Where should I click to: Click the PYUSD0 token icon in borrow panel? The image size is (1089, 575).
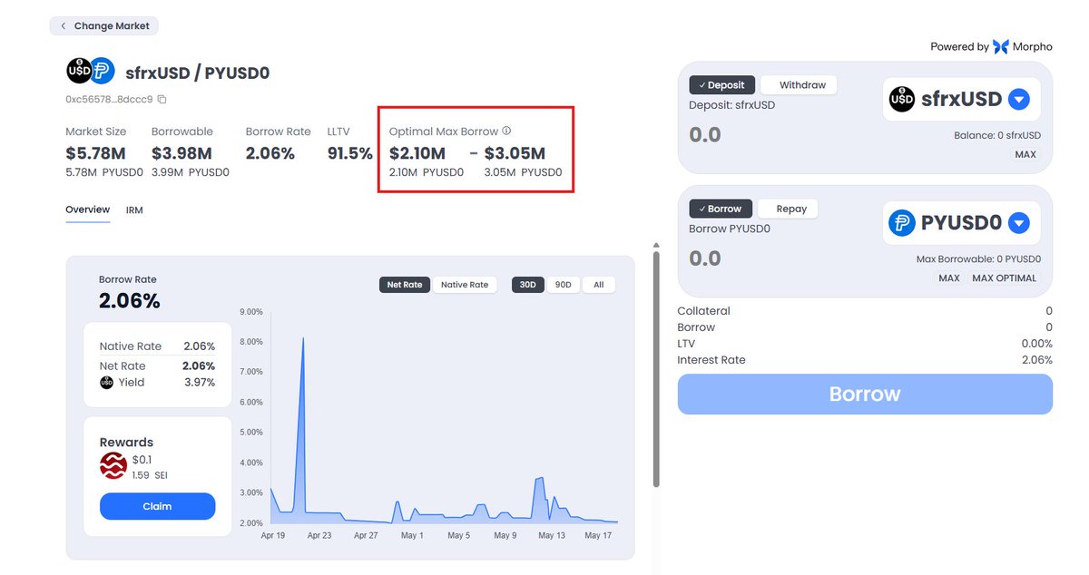[x=902, y=222]
